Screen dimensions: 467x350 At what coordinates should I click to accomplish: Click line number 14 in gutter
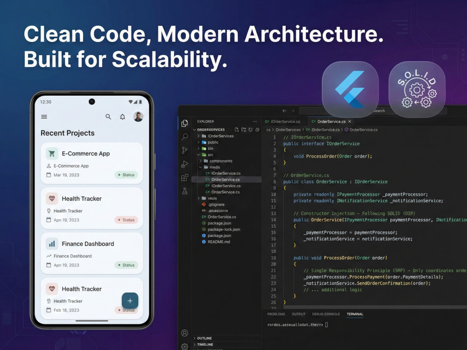click(x=273, y=220)
